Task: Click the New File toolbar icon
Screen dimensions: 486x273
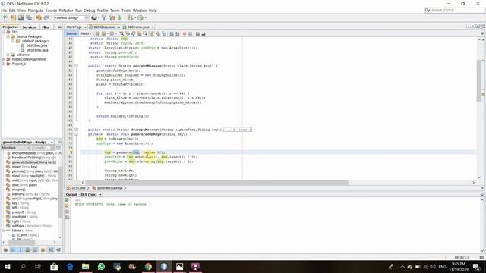Action: (x=5, y=18)
